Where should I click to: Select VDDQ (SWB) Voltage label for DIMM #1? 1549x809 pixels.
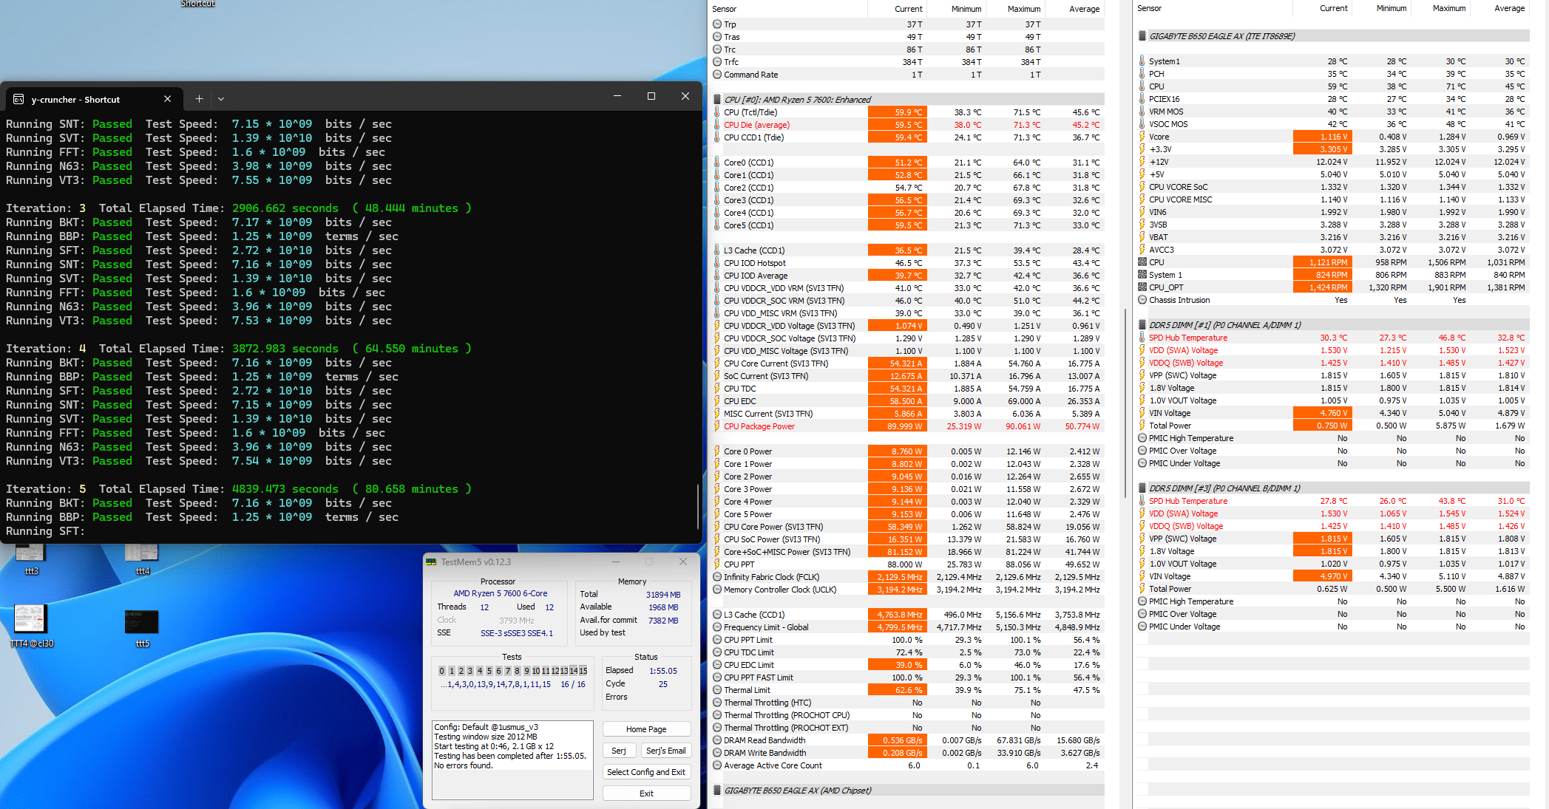point(1186,363)
